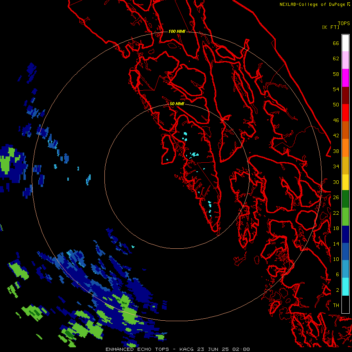Click the legend value 66
This screenshot has height=352, width=352.
click(x=336, y=43)
